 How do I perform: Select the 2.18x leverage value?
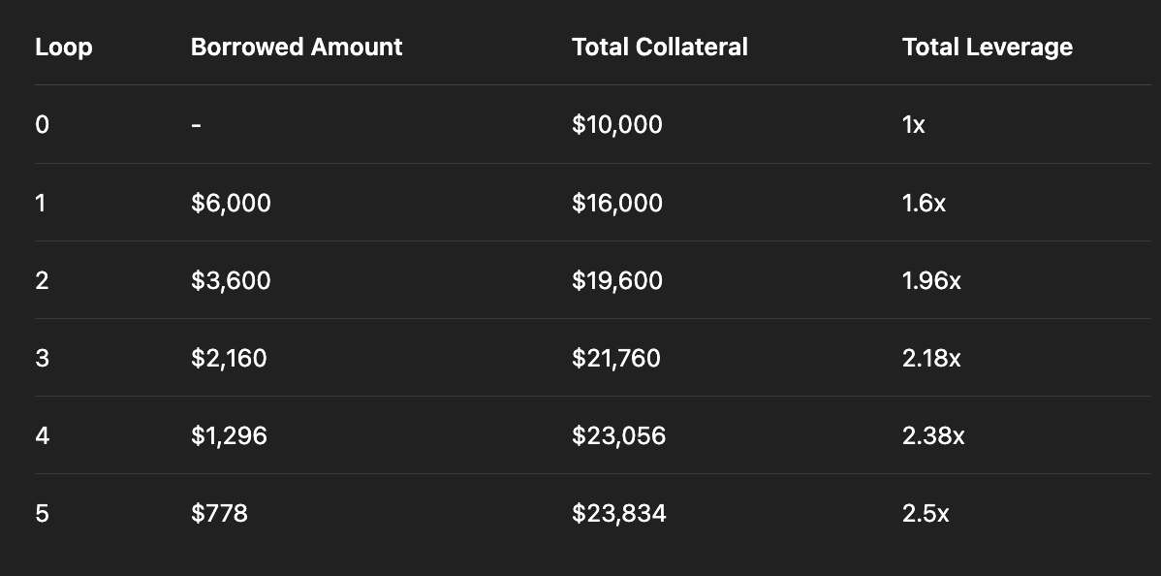pyautogui.click(x=931, y=358)
